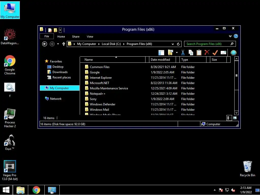Sort by the Date modified column header

162,60
